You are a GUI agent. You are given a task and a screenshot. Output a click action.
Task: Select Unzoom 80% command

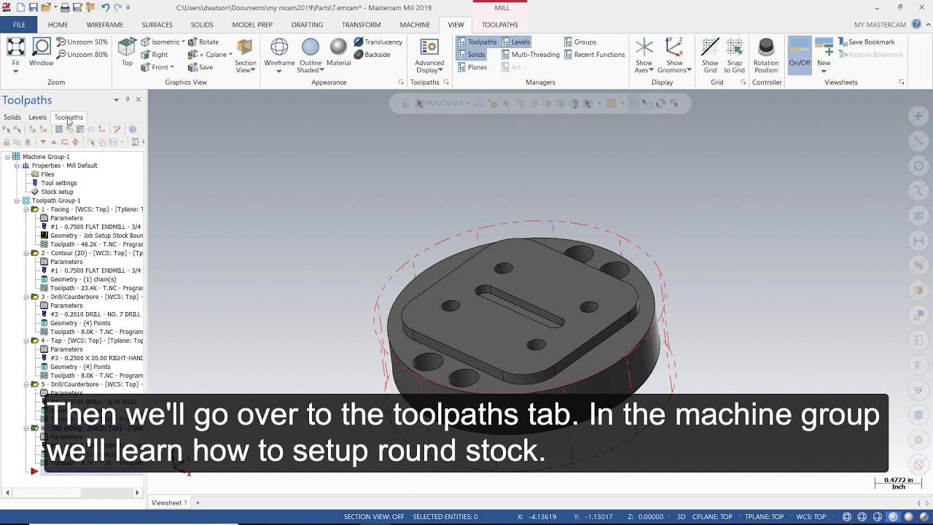[82, 54]
